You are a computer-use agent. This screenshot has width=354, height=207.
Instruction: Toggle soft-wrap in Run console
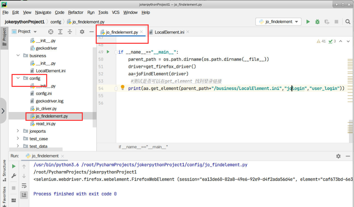tap(24, 186)
